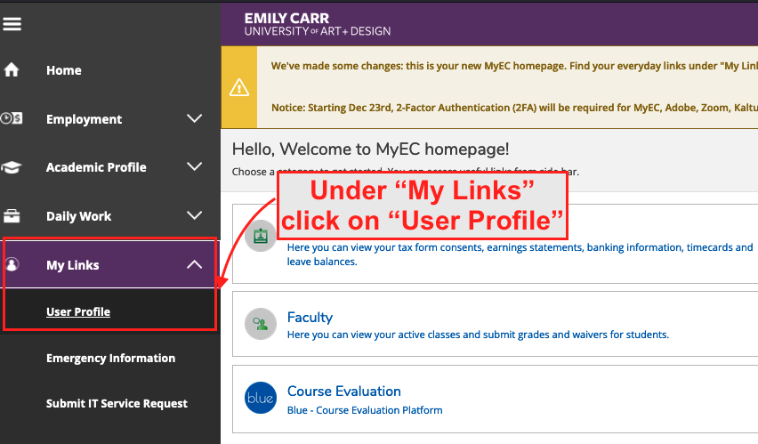
Task: Select Submit IT Service Request
Action: pyautogui.click(x=117, y=403)
